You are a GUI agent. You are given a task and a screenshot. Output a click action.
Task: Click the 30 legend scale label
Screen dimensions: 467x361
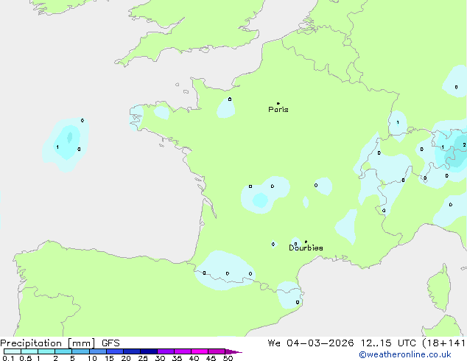tap(160, 358)
